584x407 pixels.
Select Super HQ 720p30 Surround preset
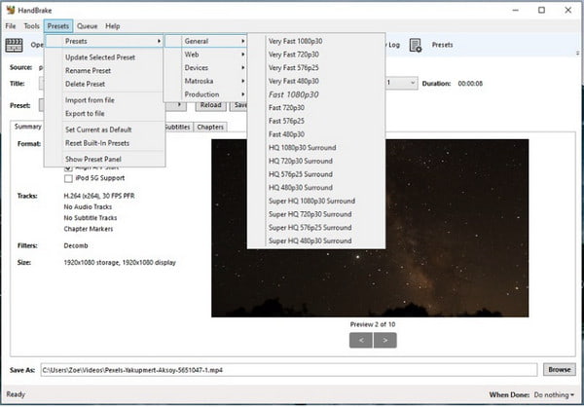316,214
